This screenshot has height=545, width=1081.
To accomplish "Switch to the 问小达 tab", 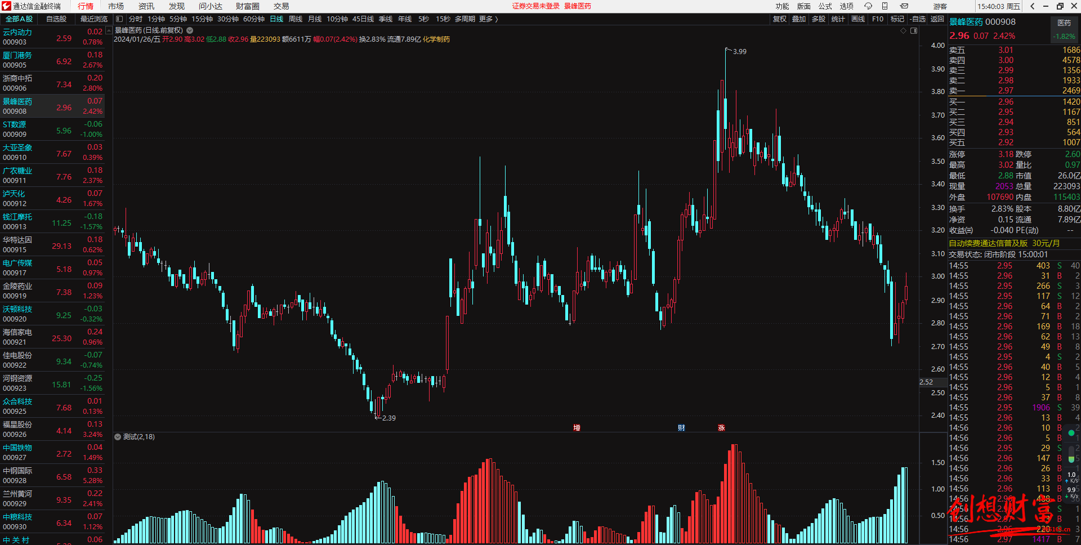I will point(211,6).
